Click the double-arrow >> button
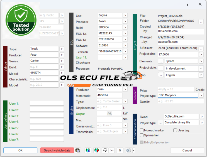207x157 pixels. 112,150
